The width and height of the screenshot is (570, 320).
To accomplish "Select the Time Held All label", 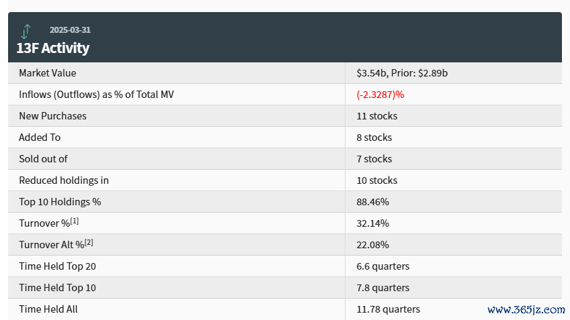I will point(48,309).
